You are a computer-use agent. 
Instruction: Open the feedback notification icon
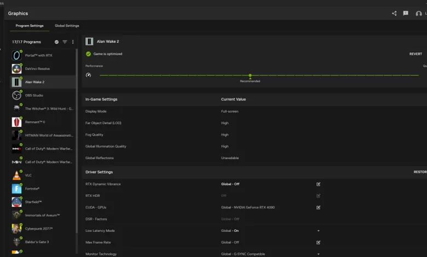(x=406, y=13)
